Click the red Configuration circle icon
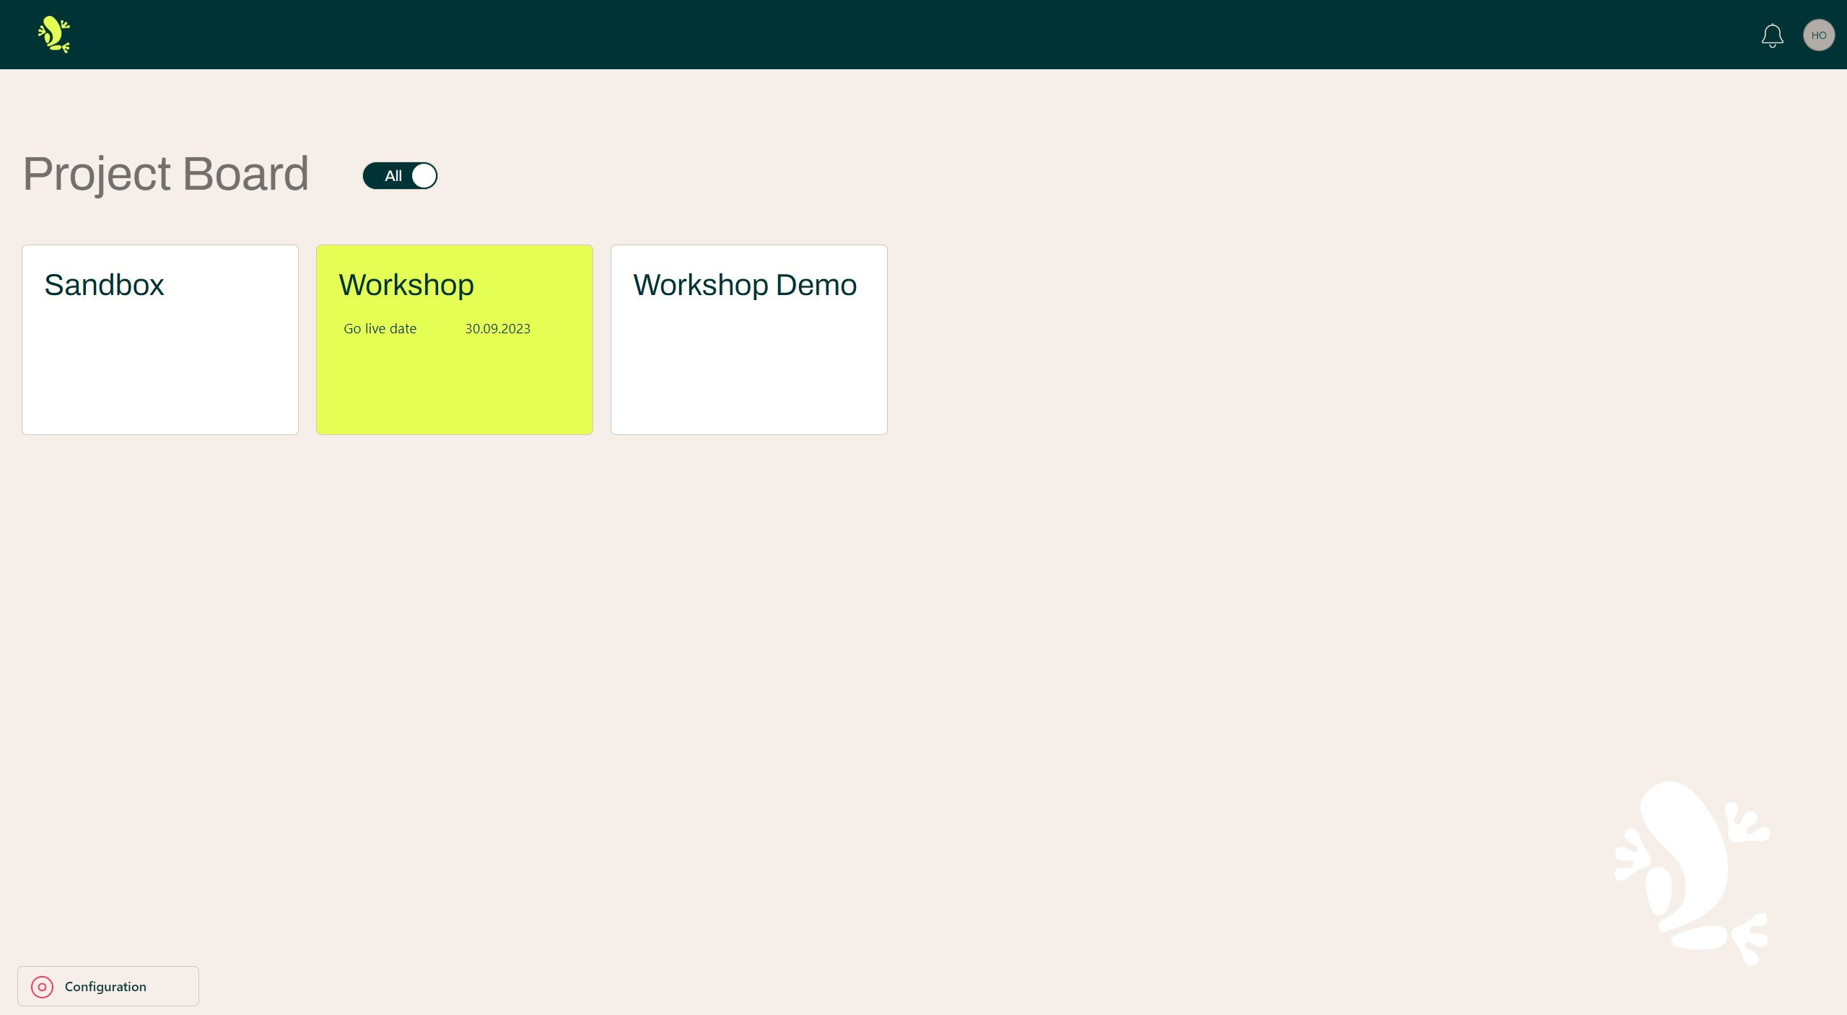This screenshot has height=1015, width=1847. pyautogui.click(x=42, y=986)
